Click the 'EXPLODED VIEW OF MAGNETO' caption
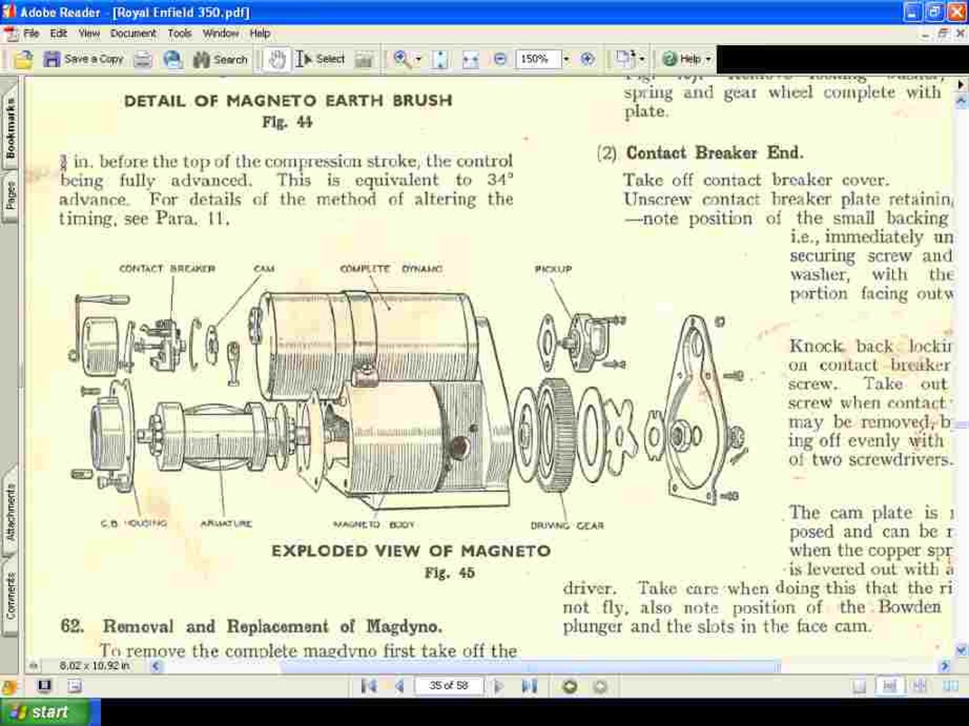 point(411,551)
